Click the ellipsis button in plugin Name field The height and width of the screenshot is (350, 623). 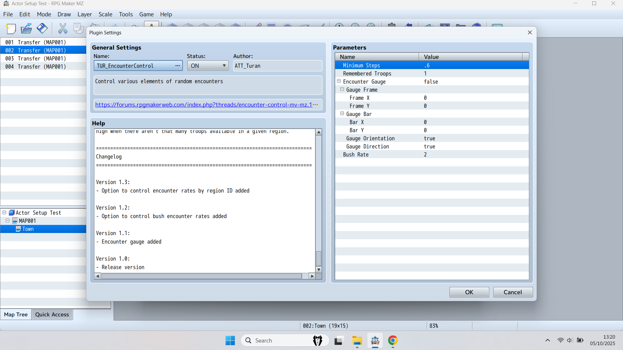coord(177,66)
